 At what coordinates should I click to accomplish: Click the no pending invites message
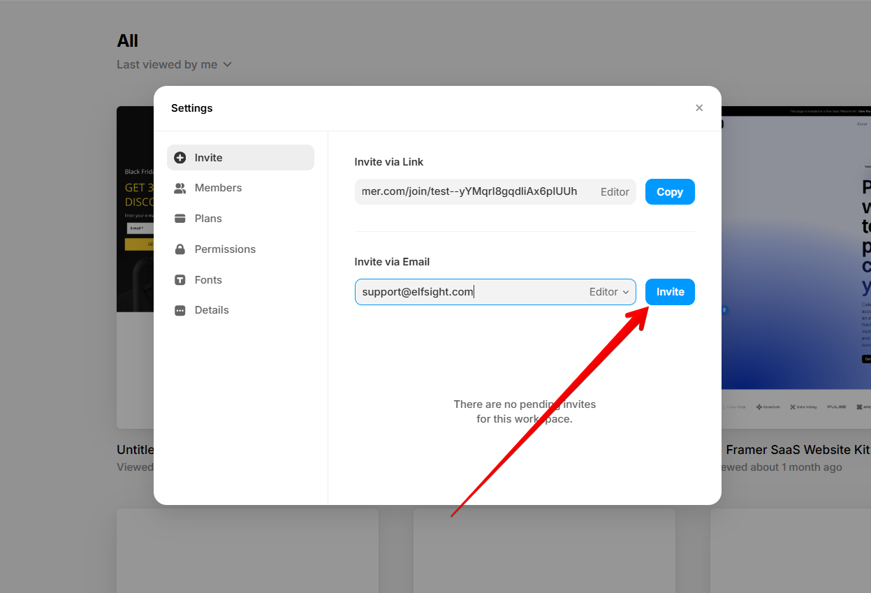525,412
